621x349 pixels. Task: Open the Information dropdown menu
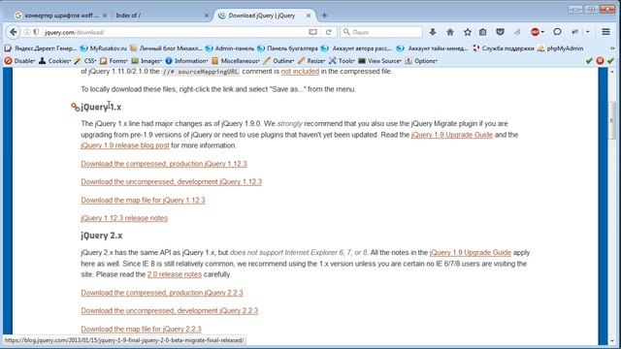(186, 61)
